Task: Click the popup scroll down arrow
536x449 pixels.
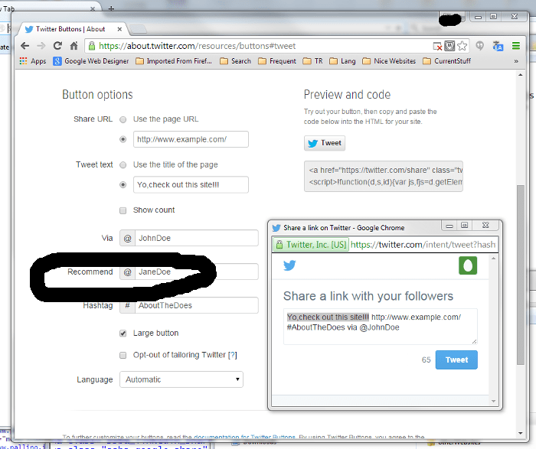Action: coord(493,401)
